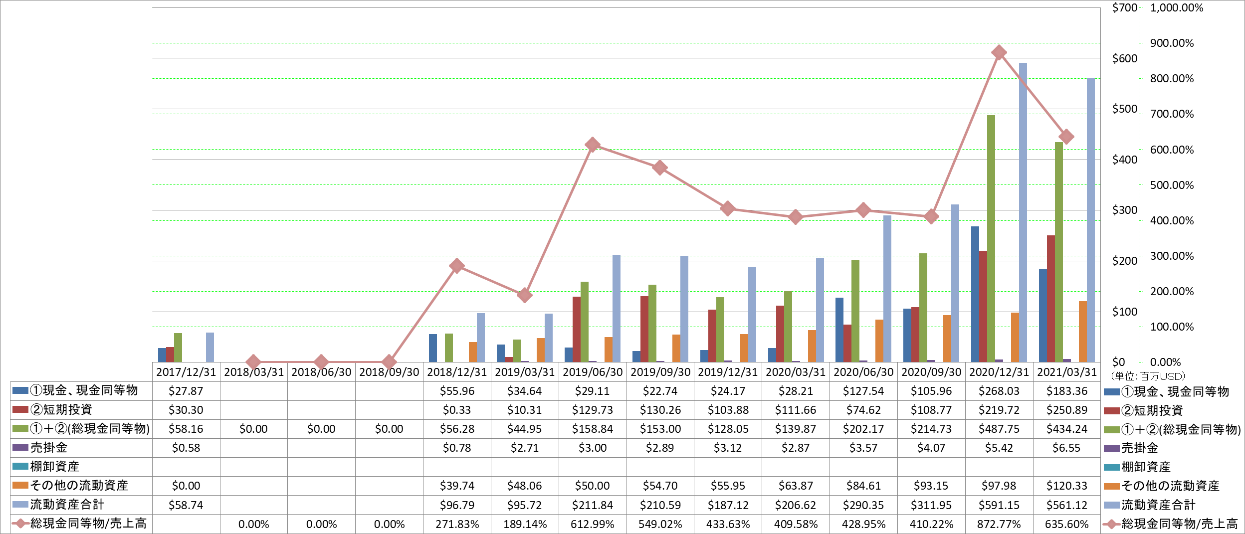Select the other current assets value $120.33

(x=1067, y=486)
